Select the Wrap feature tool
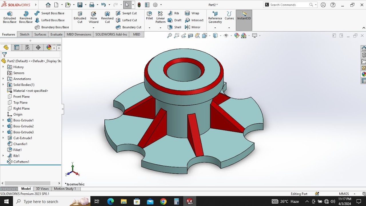Image resolution: width=366 pixels, height=206 pixels. 192,13
